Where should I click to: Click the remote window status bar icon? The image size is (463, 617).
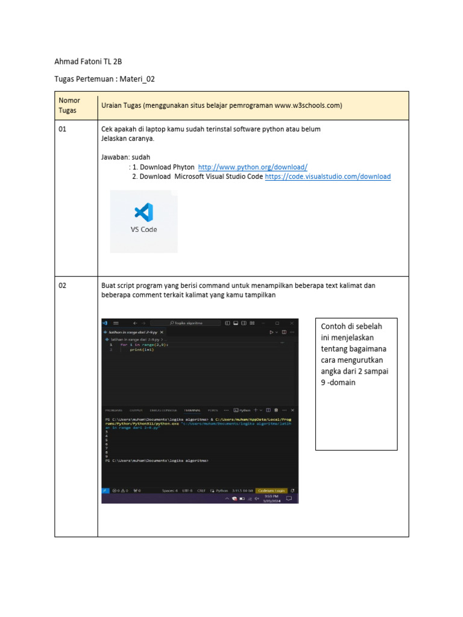click(105, 490)
